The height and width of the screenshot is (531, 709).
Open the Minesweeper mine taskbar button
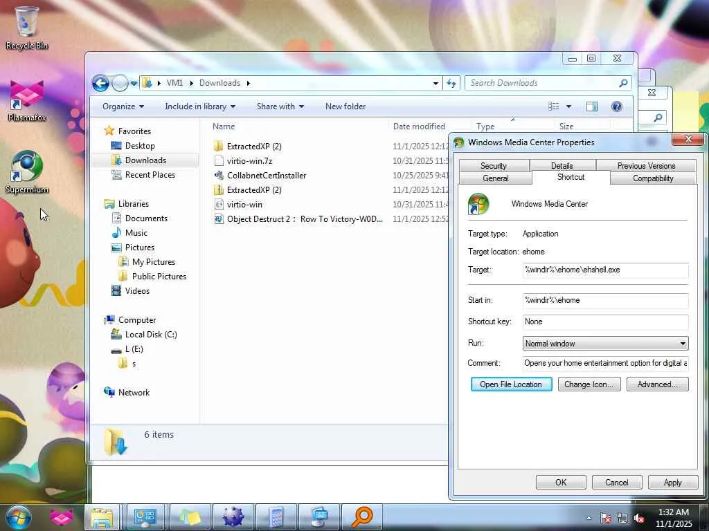coord(233,517)
